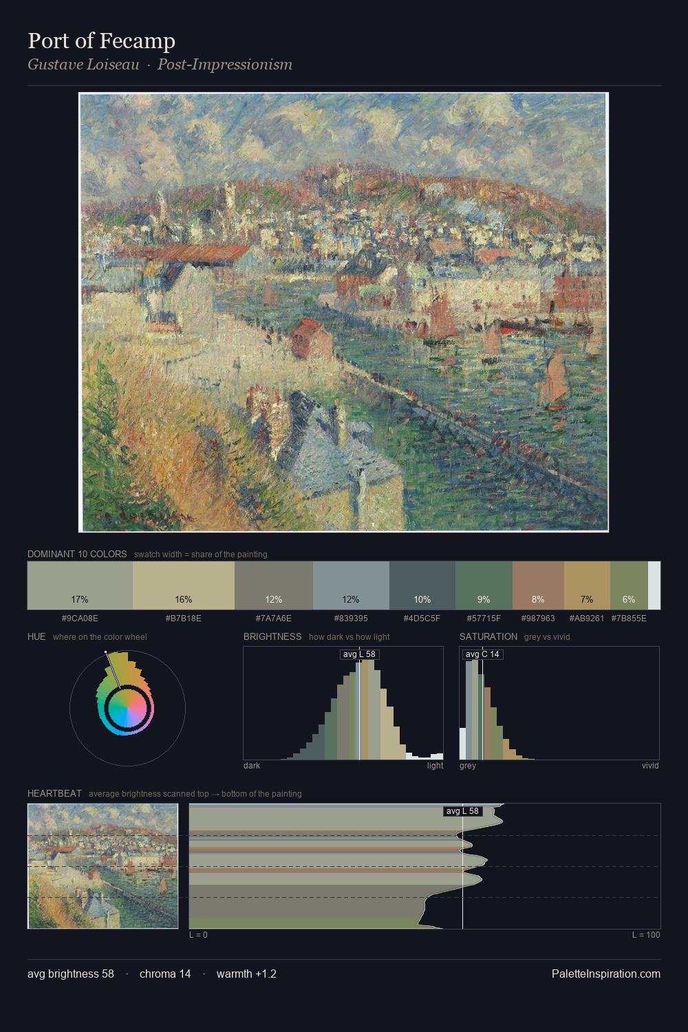Click the hue color wheel chart
Screen dimensions: 688x1032
[127, 707]
